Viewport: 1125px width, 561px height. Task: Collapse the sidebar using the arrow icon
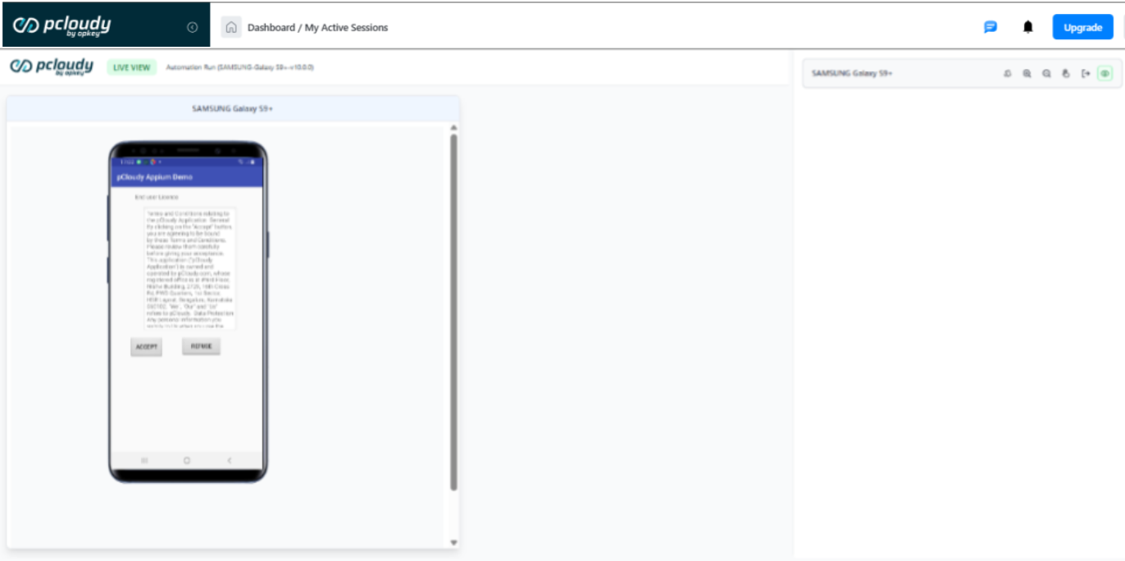192,27
